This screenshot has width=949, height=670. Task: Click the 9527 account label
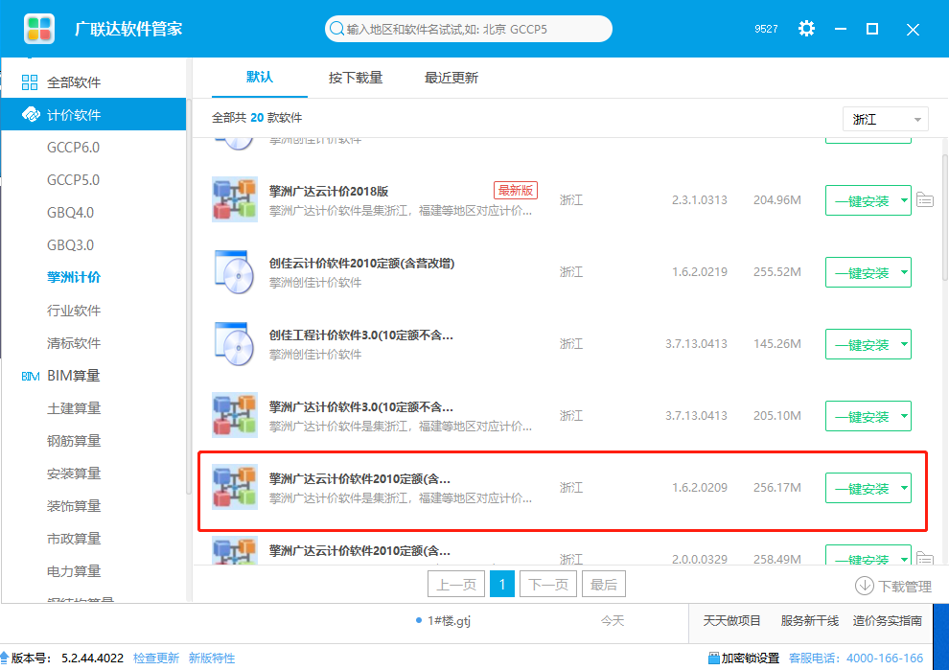766,29
